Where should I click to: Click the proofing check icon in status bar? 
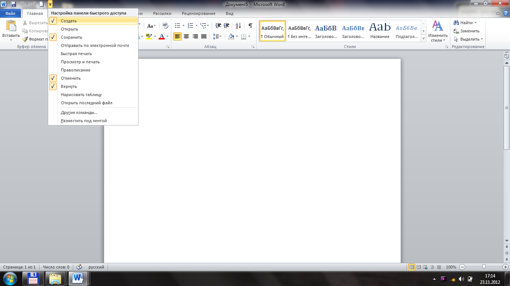tap(79, 267)
